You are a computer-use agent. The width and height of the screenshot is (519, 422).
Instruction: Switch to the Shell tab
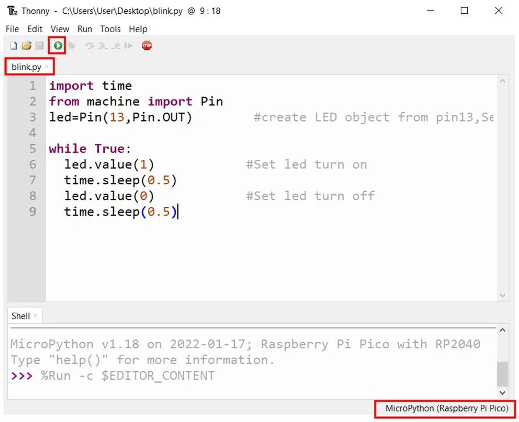tap(20, 315)
